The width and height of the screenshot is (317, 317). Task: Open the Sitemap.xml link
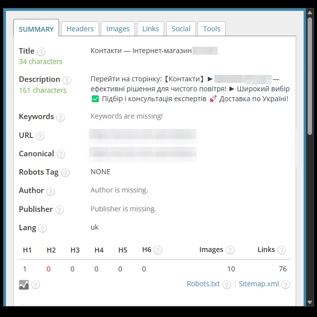click(259, 284)
